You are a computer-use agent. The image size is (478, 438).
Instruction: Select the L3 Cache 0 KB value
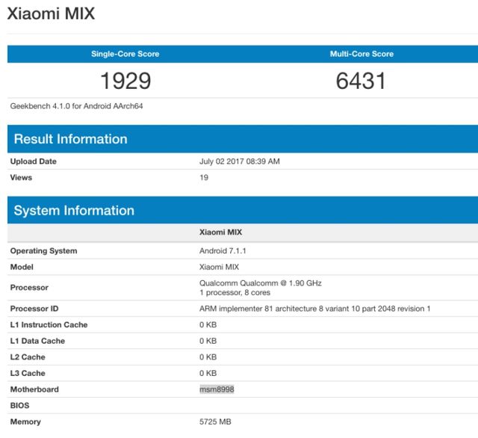tap(208, 373)
